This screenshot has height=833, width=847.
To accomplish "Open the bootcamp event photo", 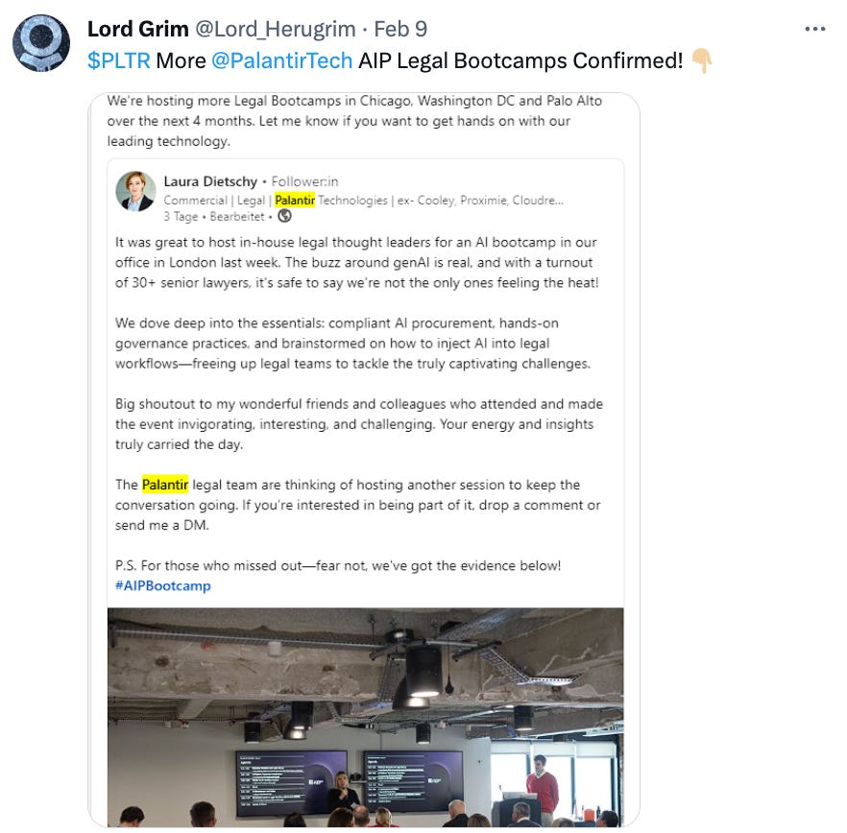I will 365,717.
